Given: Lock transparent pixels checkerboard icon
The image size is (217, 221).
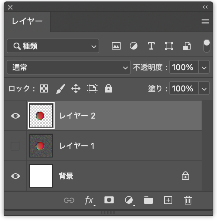Looking at the screenshot, I should [44, 88].
